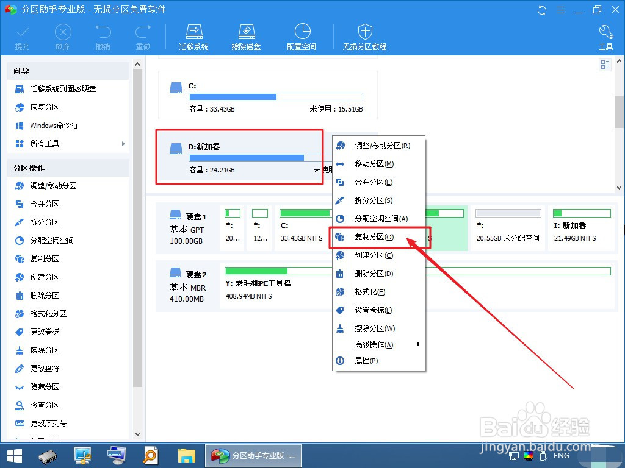The image size is (625, 468).
Task: Choose 格式化(F) in the context menu
Action: pos(378,292)
